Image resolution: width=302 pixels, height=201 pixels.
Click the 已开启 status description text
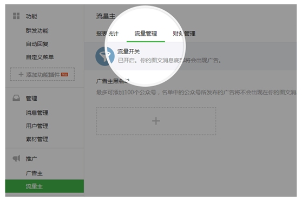[169, 61]
